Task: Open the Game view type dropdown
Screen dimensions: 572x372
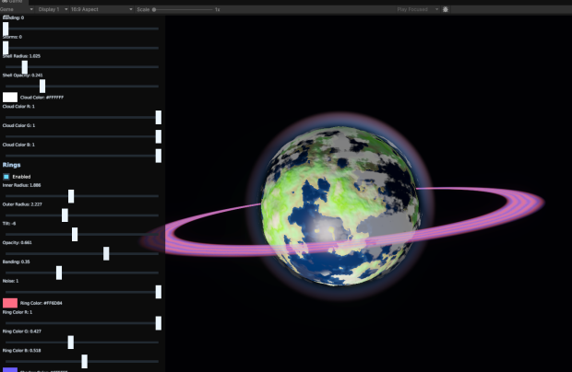Action: click(17, 9)
